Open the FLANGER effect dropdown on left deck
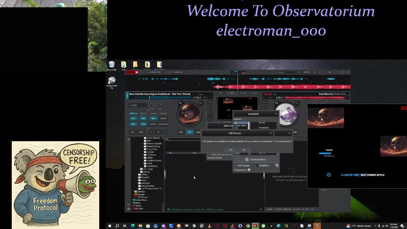407x229 pixels. point(138,105)
